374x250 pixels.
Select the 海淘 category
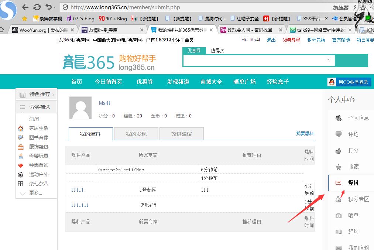(x=34, y=119)
